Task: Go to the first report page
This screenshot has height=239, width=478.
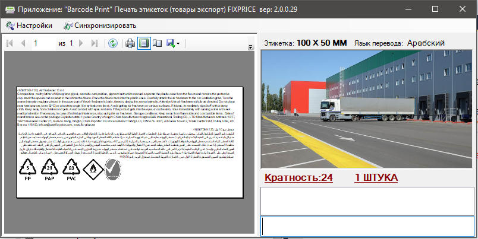Action: click(x=10, y=43)
